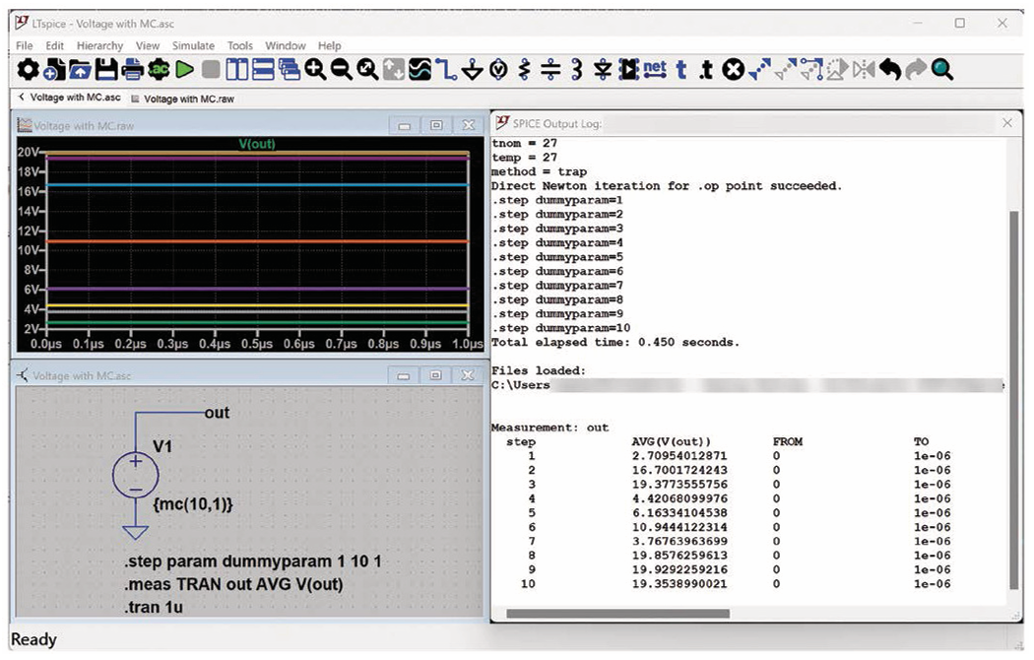
Task: Close the SPICE Output Log window
Action: tap(1006, 123)
